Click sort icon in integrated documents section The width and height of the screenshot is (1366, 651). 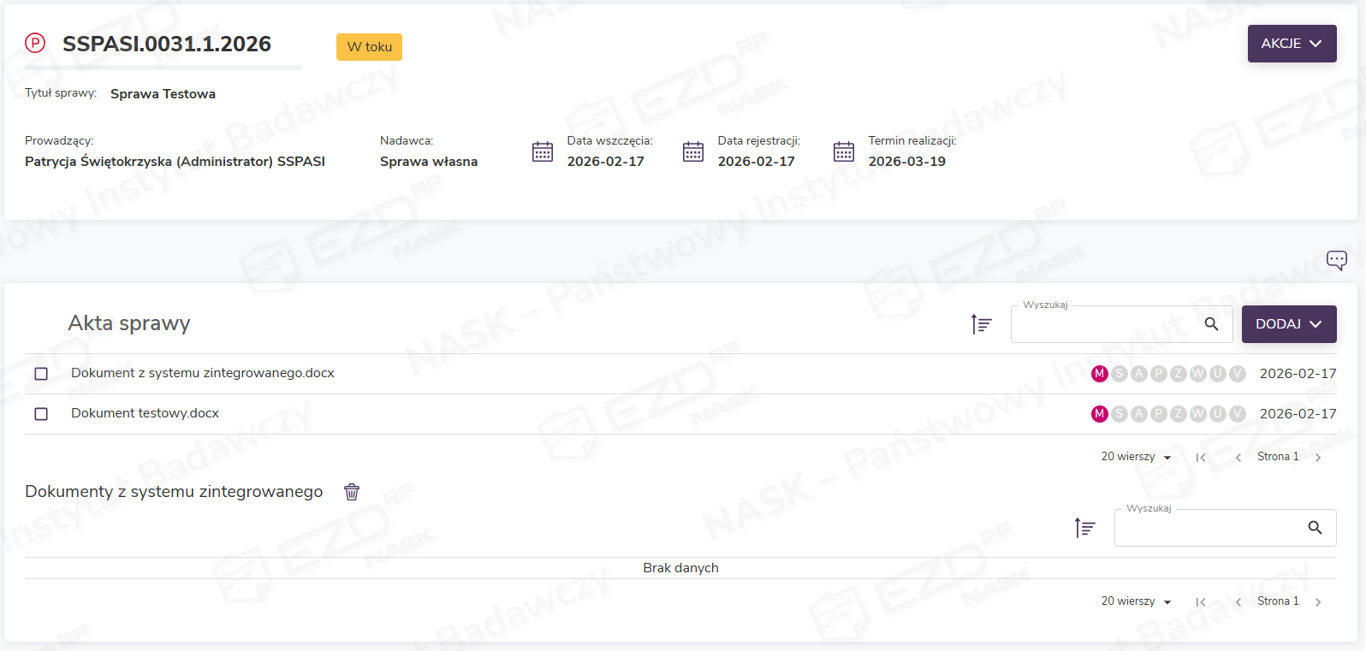coord(1085,528)
